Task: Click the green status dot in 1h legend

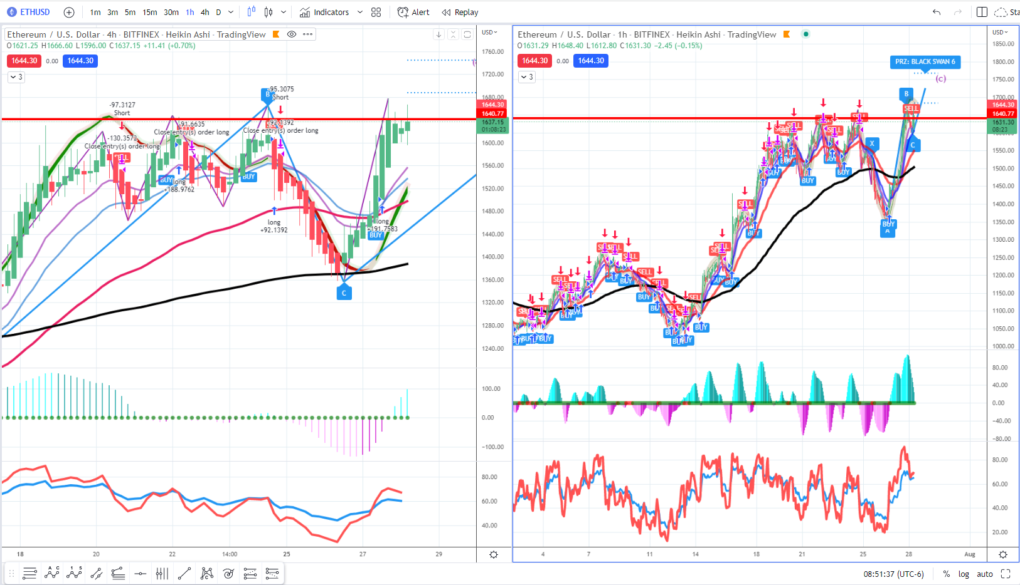Action: click(x=806, y=34)
